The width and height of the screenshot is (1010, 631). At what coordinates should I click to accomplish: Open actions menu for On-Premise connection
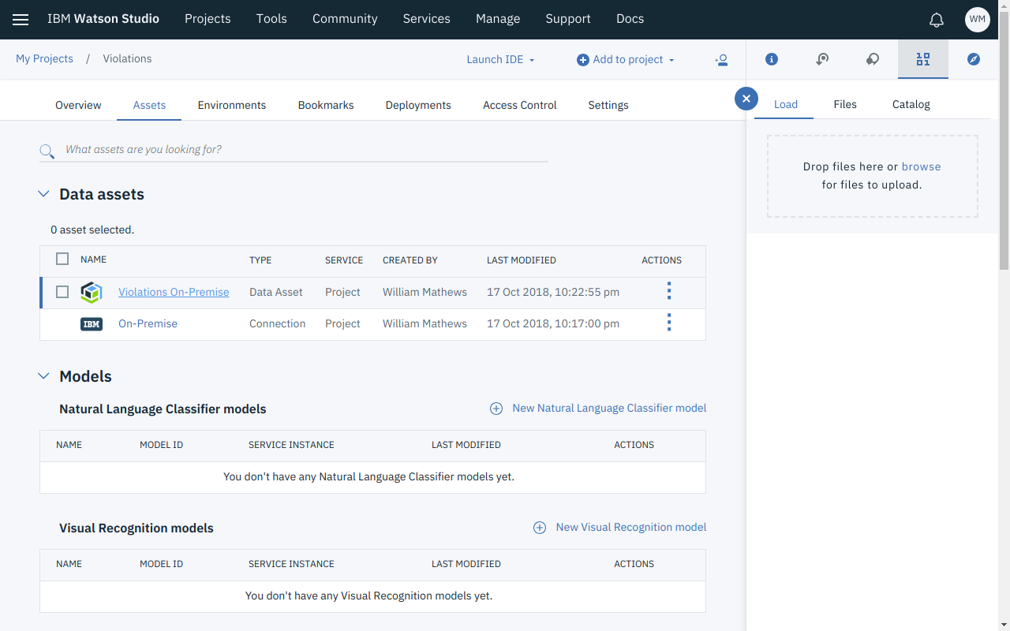click(669, 323)
